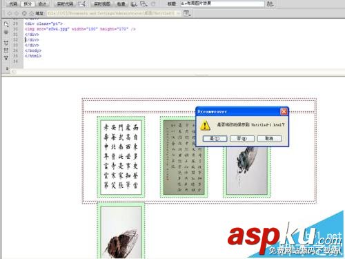This screenshot has height=259, width=345.
Task: Open the visual aids icon menu
Action: 144,4
